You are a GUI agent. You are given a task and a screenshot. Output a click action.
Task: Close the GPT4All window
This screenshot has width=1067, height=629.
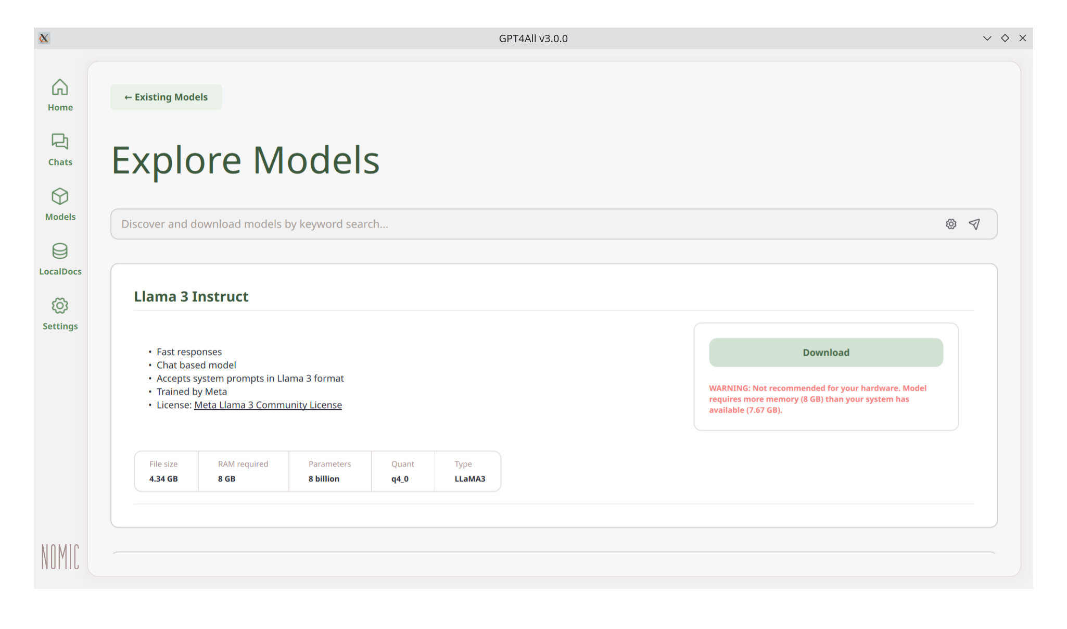click(x=1023, y=38)
